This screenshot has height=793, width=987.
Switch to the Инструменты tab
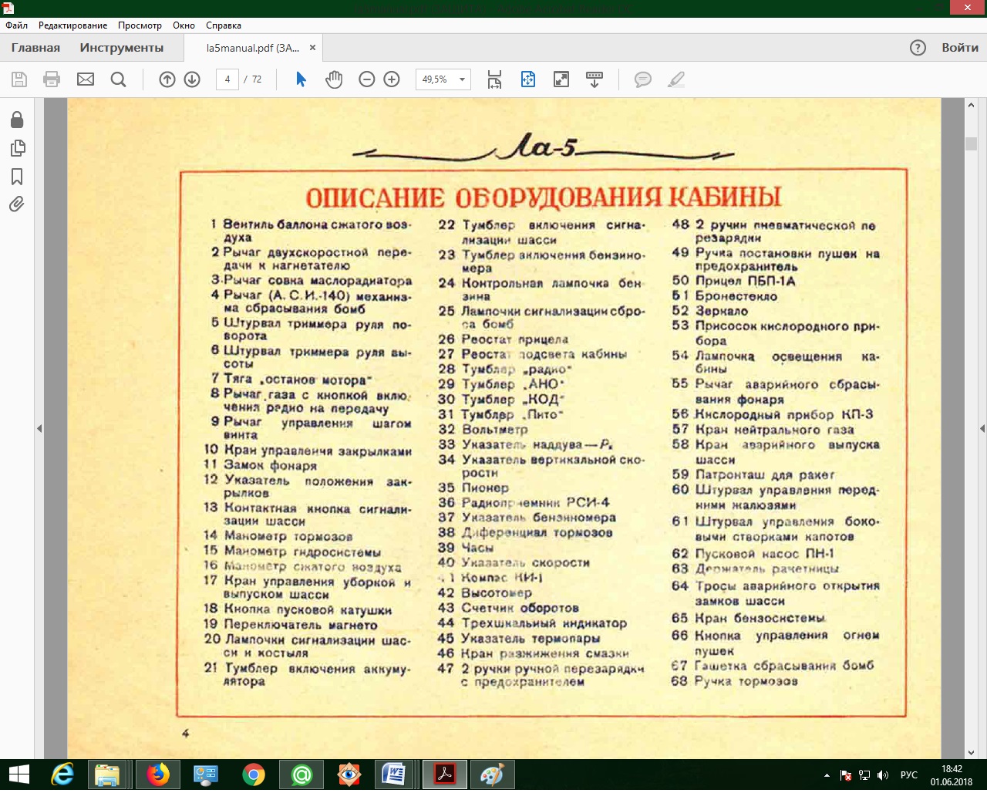coord(122,48)
